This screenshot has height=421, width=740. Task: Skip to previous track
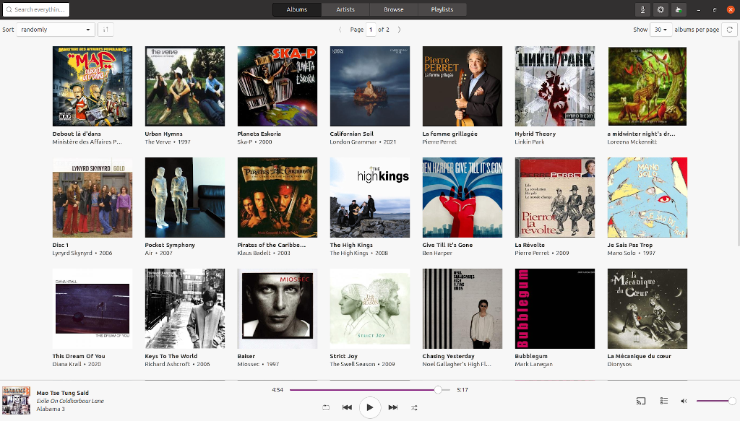[347, 407]
